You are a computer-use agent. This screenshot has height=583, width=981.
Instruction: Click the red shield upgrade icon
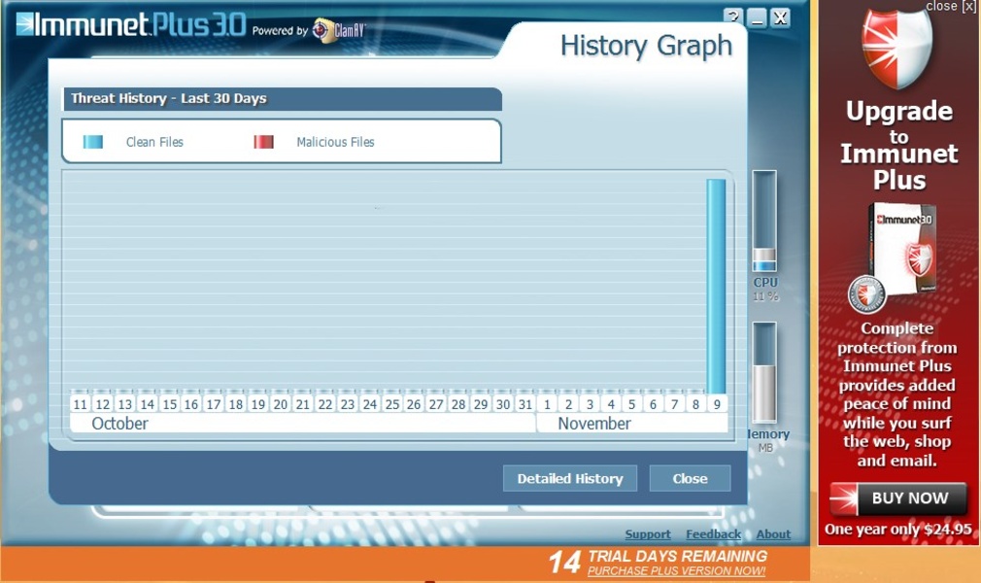tap(896, 47)
